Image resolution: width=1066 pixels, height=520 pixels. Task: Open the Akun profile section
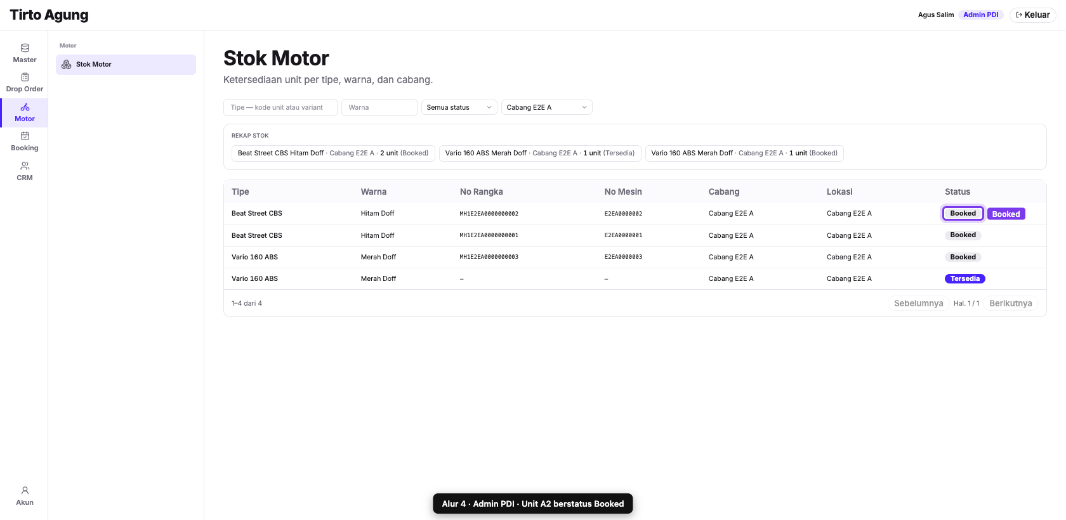pos(25,496)
